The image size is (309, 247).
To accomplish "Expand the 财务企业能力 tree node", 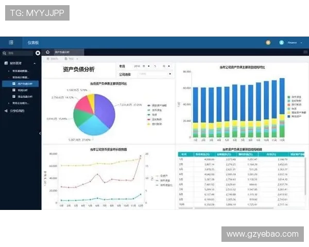I will (x=9, y=103).
